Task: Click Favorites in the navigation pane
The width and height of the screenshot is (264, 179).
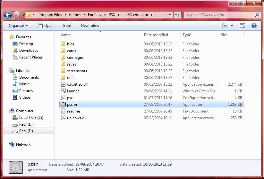Action: pos(23,37)
